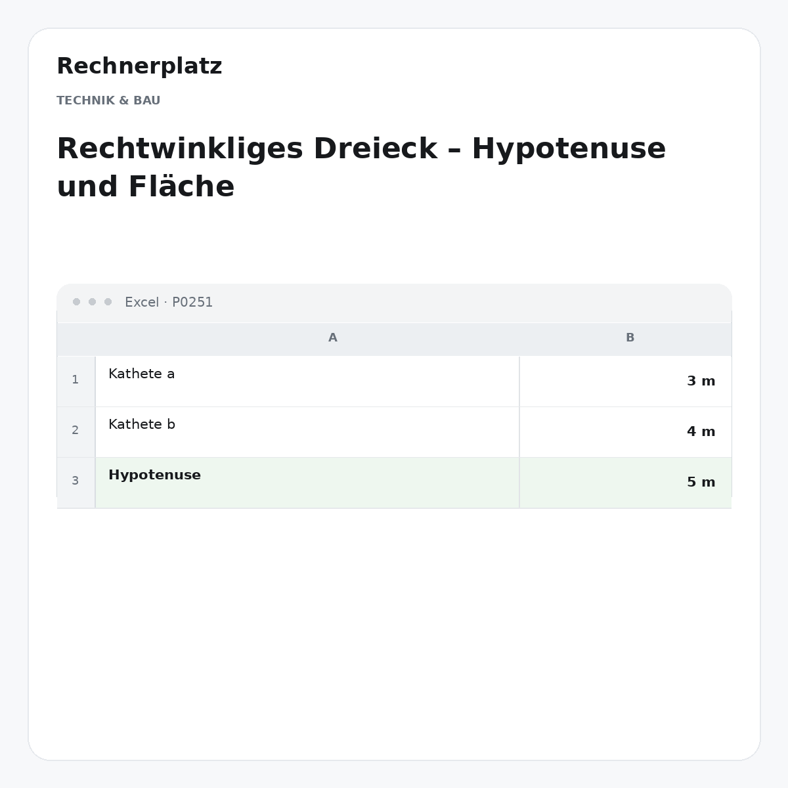The height and width of the screenshot is (788, 788).
Task: Click the first gray window dot
Action: (76, 302)
